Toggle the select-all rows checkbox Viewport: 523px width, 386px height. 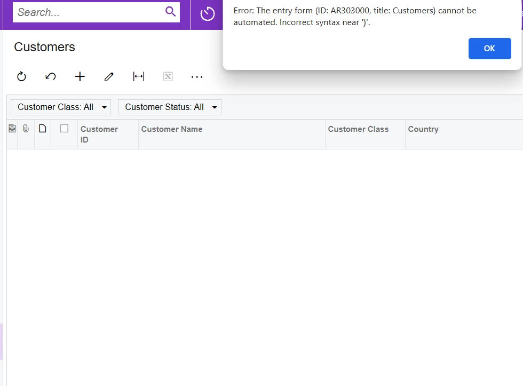click(64, 129)
